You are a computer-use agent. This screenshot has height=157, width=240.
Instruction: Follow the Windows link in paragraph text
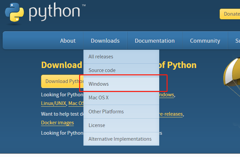(167, 95)
